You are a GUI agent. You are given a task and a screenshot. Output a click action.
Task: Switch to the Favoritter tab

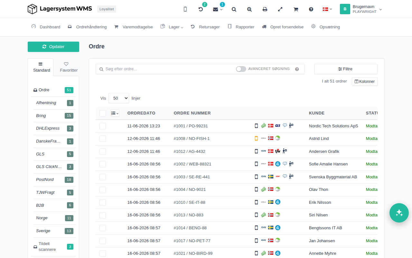(66, 67)
